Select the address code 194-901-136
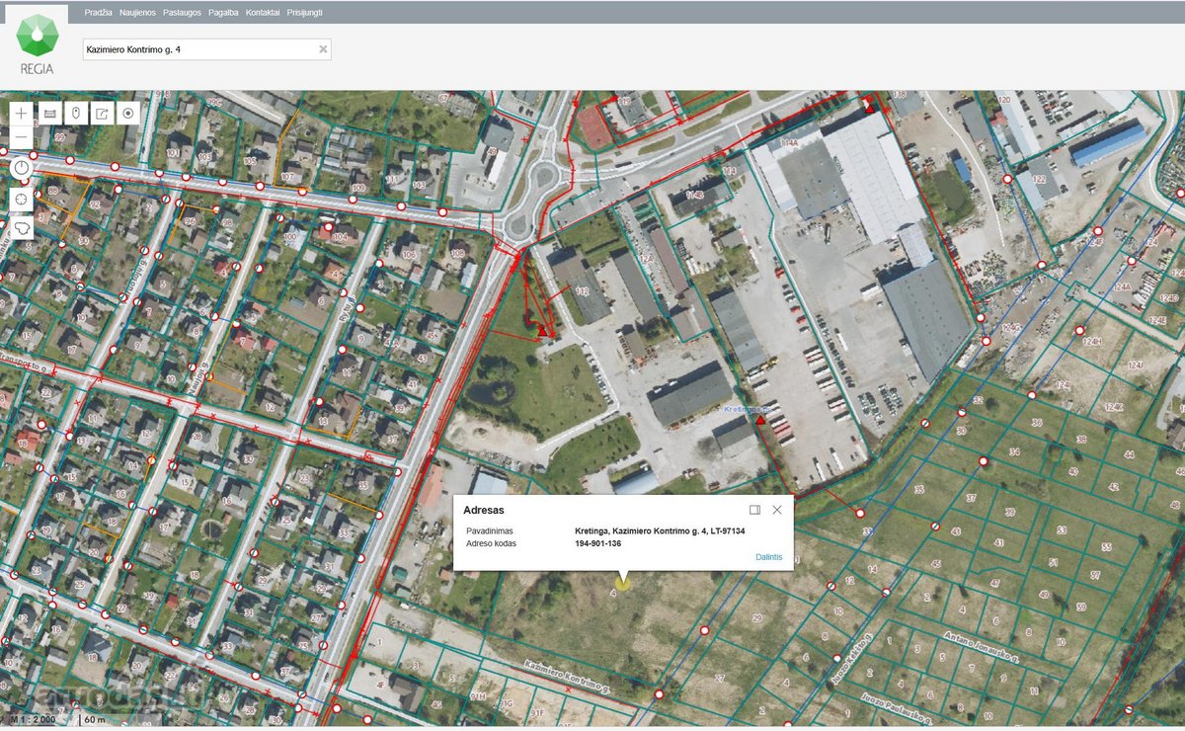 597,543
